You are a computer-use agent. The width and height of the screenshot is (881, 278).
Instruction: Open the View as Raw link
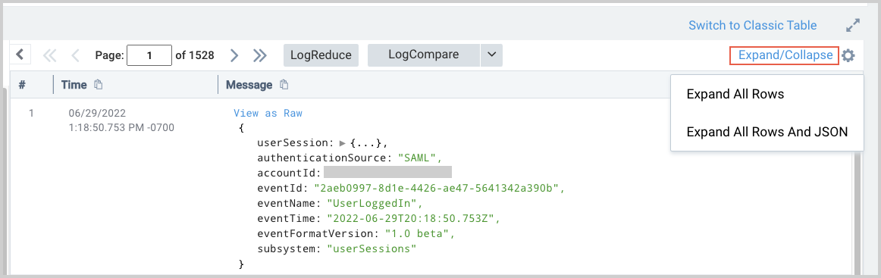[268, 114]
